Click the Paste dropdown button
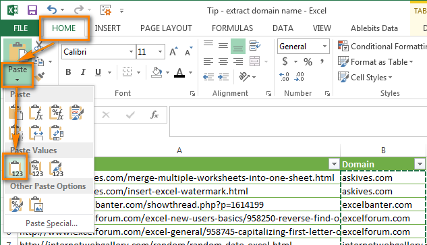427x245 pixels. [x=18, y=74]
